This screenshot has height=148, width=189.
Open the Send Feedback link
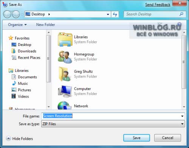click(x=158, y=5)
